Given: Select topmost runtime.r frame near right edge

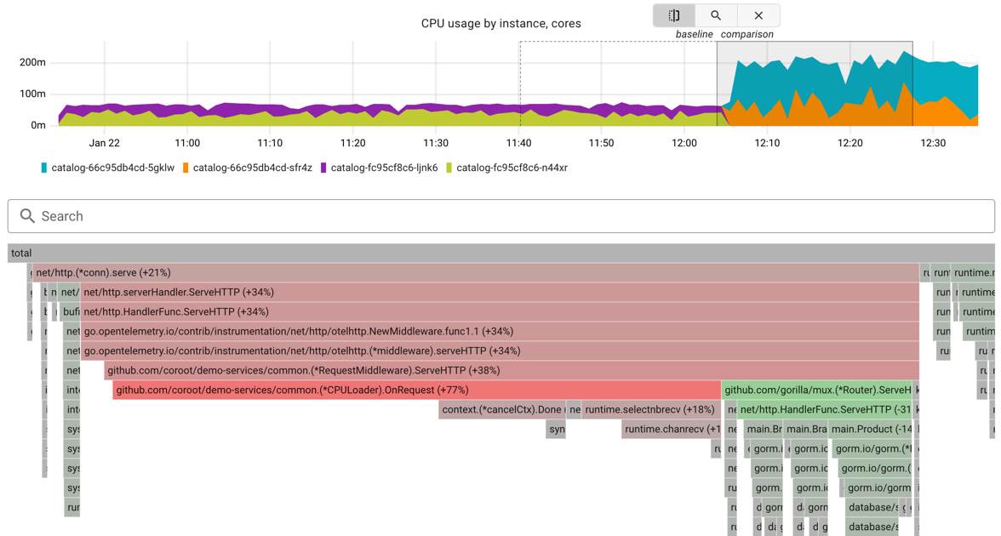Looking at the screenshot, I should coord(972,273).
